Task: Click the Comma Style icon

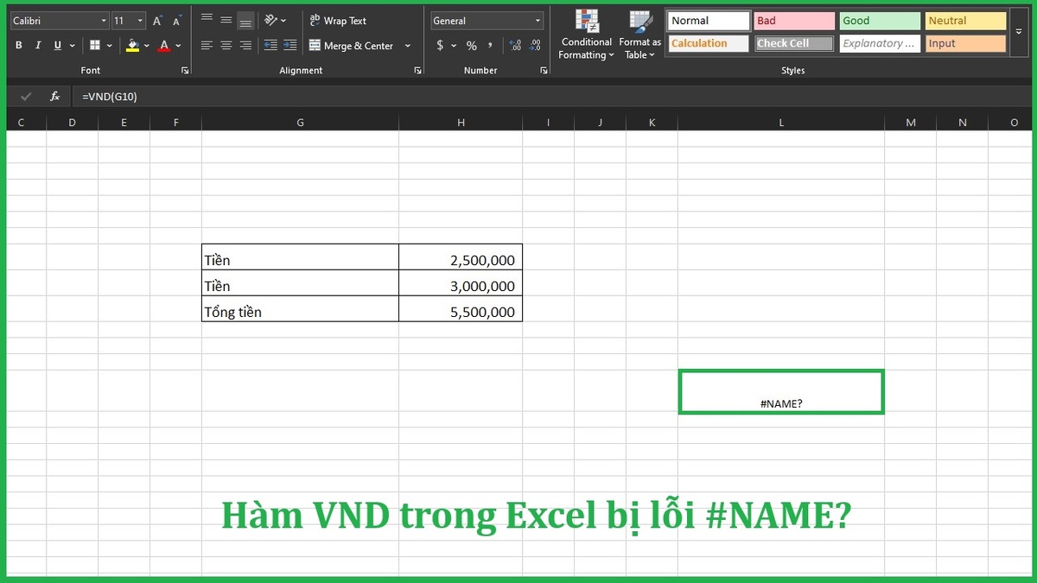Action: click(x=489, y=45)
